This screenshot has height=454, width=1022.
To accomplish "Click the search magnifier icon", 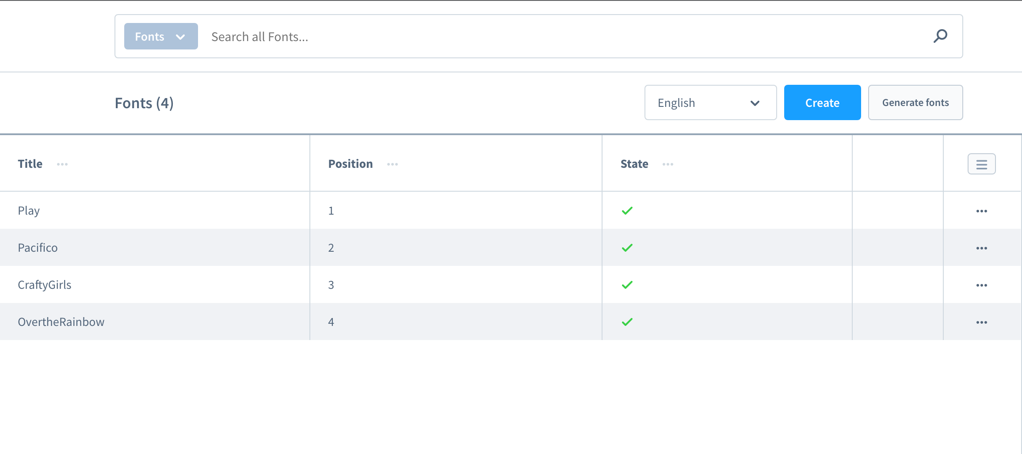I will click(x=940, y=36).
